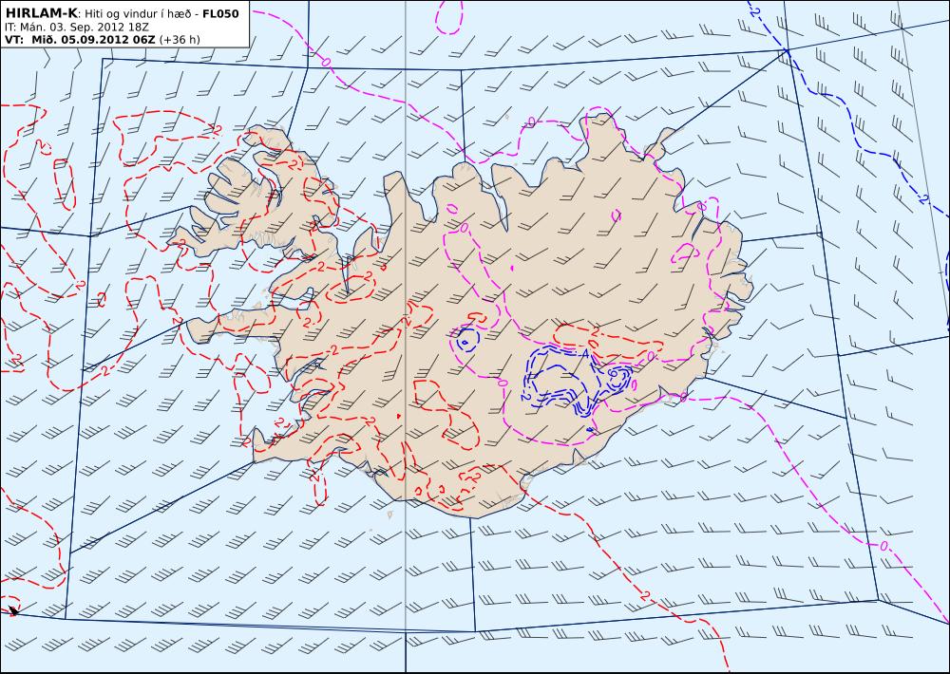Click the "HIRLAM-K" model title
The height and width of the screenshot is (674, 950).
pyautogui.click(x=41, y=13)
